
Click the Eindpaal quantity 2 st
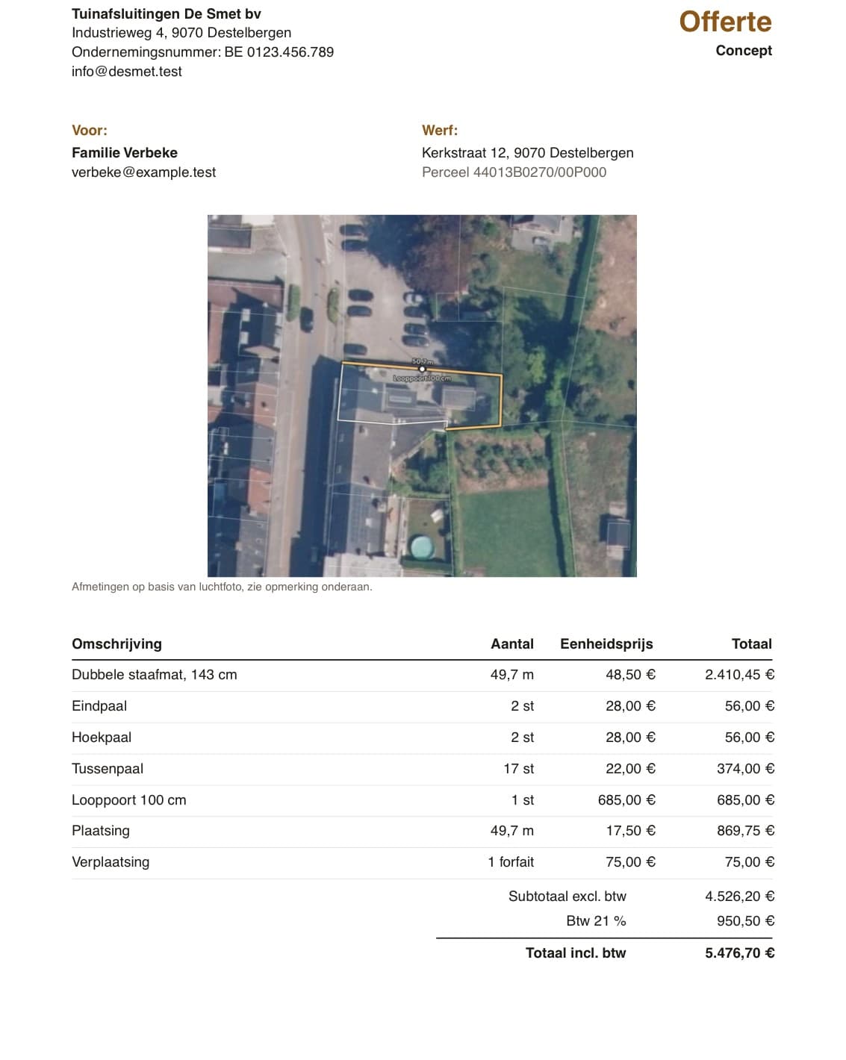[523, 706]
